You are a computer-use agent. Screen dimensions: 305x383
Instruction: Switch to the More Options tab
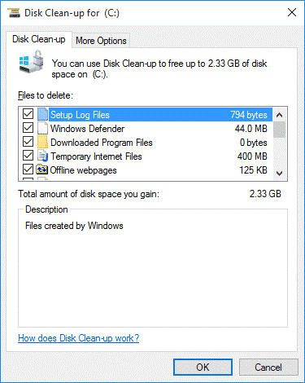coord(101,41)
